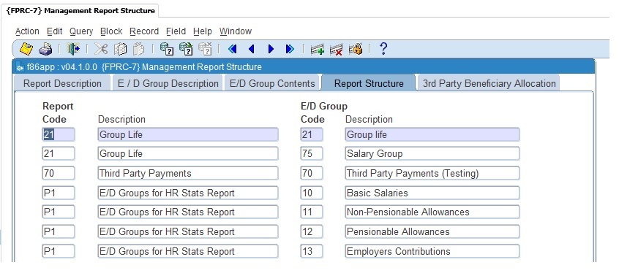Click the E/D Group Code 12 field
Screen dimensions: 619x273
[x=312, y=231]
